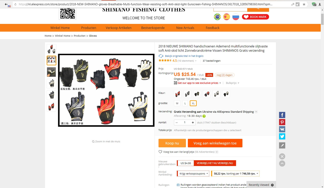Click the pencil edit icon in sidebar

point(282,145)
